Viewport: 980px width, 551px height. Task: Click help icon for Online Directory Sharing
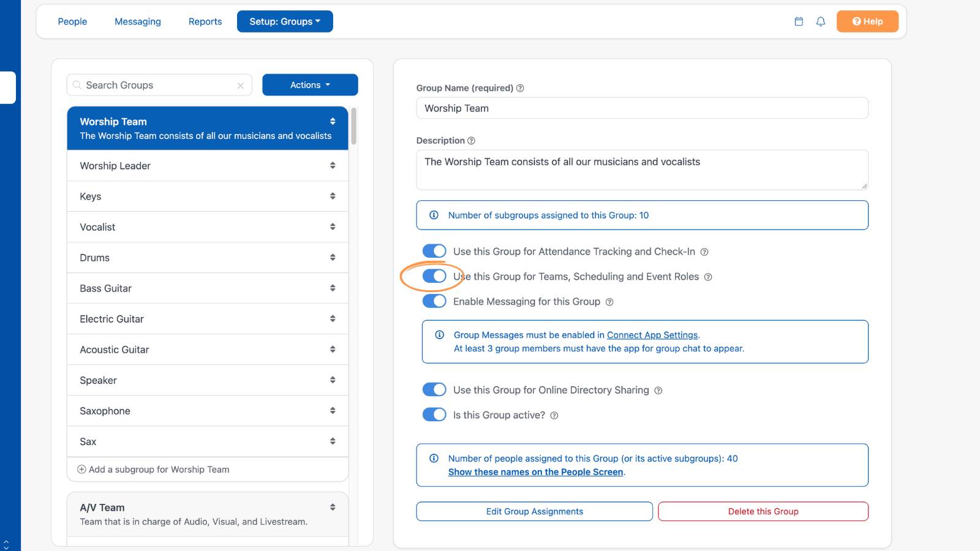tap(658, 391)
